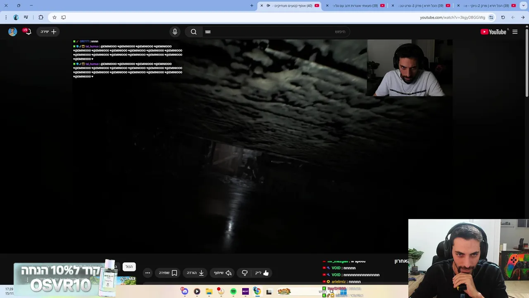Open Chrome three-dot settings menu
Image resolution: width=529 pixels, height=298 pixels.
6,17
